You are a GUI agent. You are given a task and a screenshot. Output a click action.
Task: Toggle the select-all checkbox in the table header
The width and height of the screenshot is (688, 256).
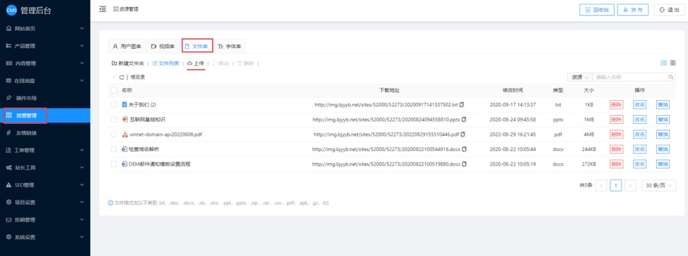click(114, 90)
